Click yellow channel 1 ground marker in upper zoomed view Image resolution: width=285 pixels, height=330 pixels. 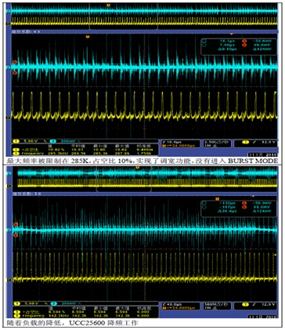(9, 118)
